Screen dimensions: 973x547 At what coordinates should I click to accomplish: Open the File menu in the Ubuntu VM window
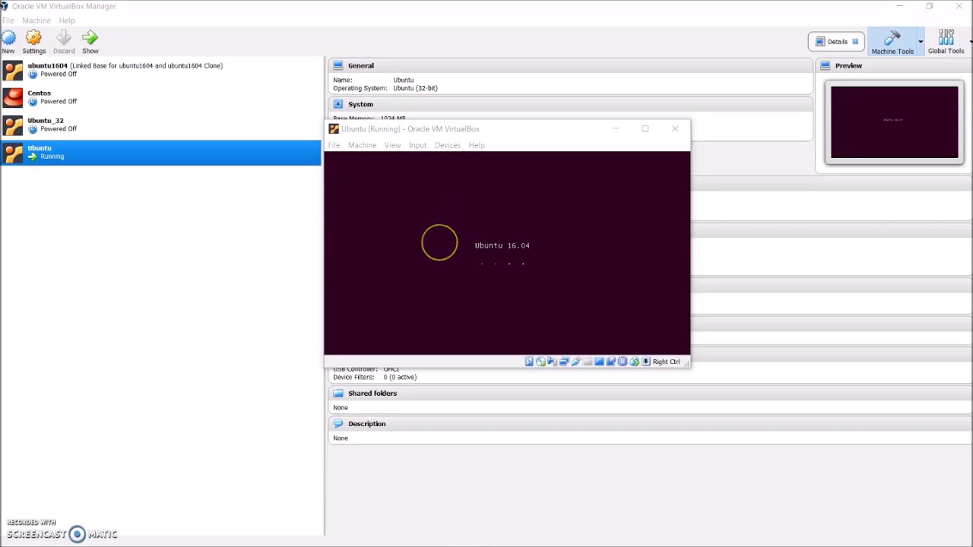point(334,145)
